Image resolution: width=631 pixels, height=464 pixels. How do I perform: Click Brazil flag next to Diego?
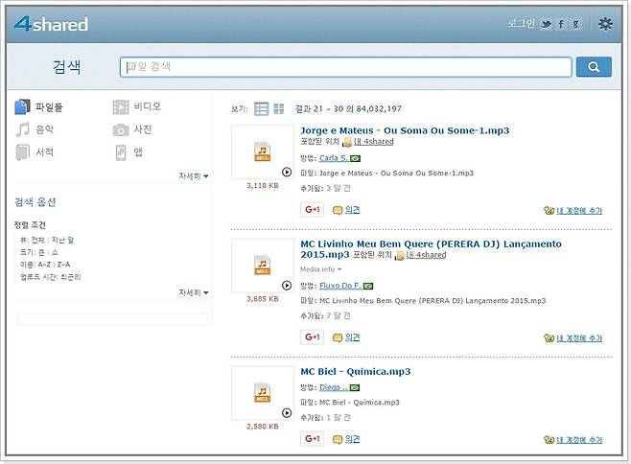point(355,388)
